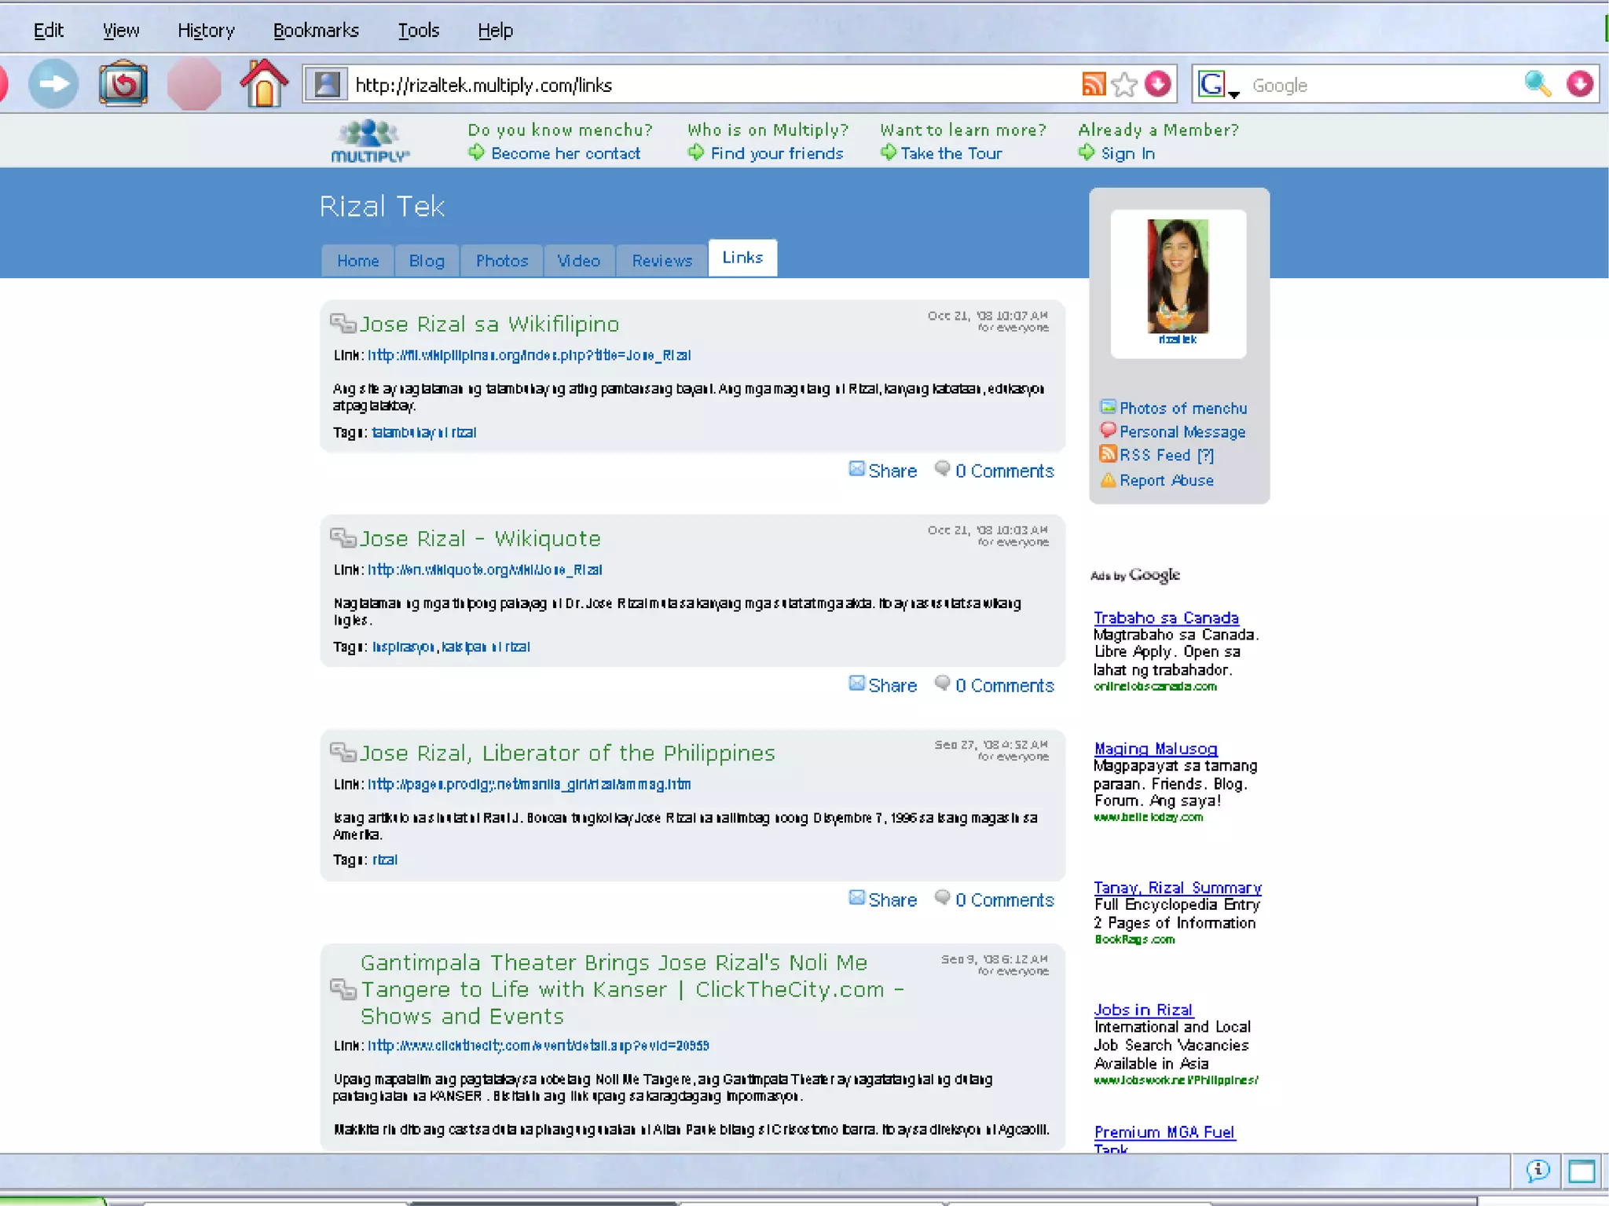Click the Multiply logo
Image resolution: width=1609 pixels, height=1206 pixels.
[370, 141]
